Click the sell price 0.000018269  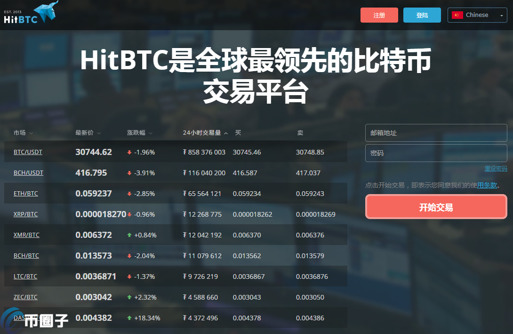tap(315, 214)
